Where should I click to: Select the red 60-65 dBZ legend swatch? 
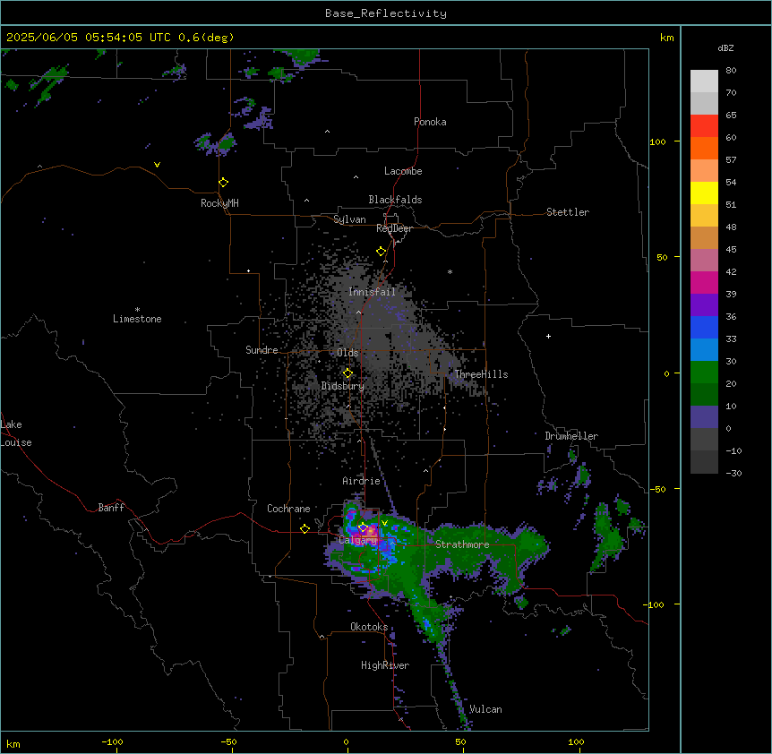point(704,126)
